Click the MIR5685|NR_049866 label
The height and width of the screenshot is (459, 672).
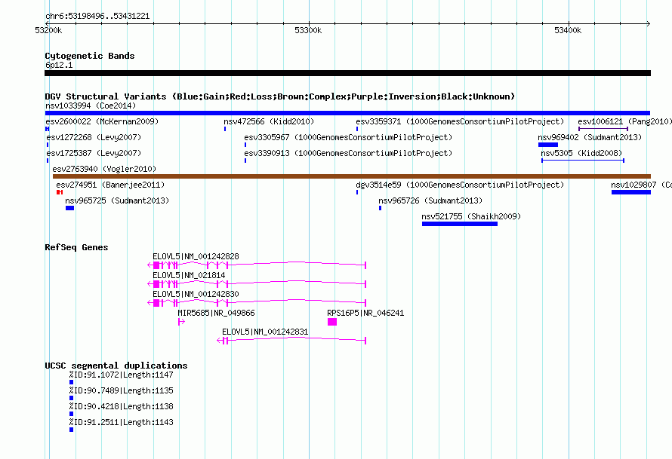(217, 313)
